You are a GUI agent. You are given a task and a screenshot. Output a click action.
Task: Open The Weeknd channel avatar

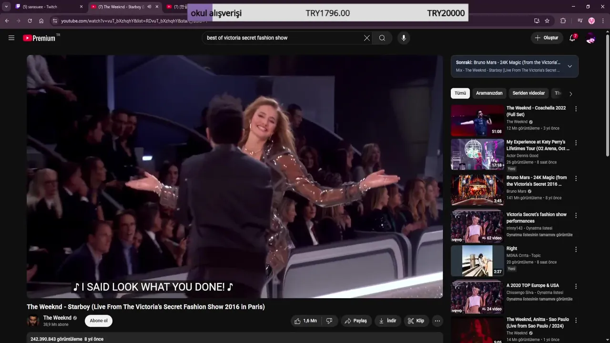pyautogui.click(x=33, y=321)
